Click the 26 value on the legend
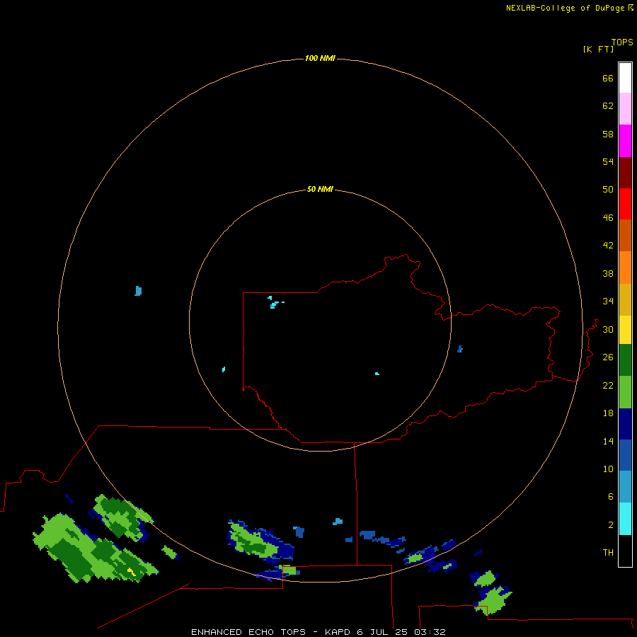This screenshot has width=637, height=637. pyautogui.click(x=608, y=357)
